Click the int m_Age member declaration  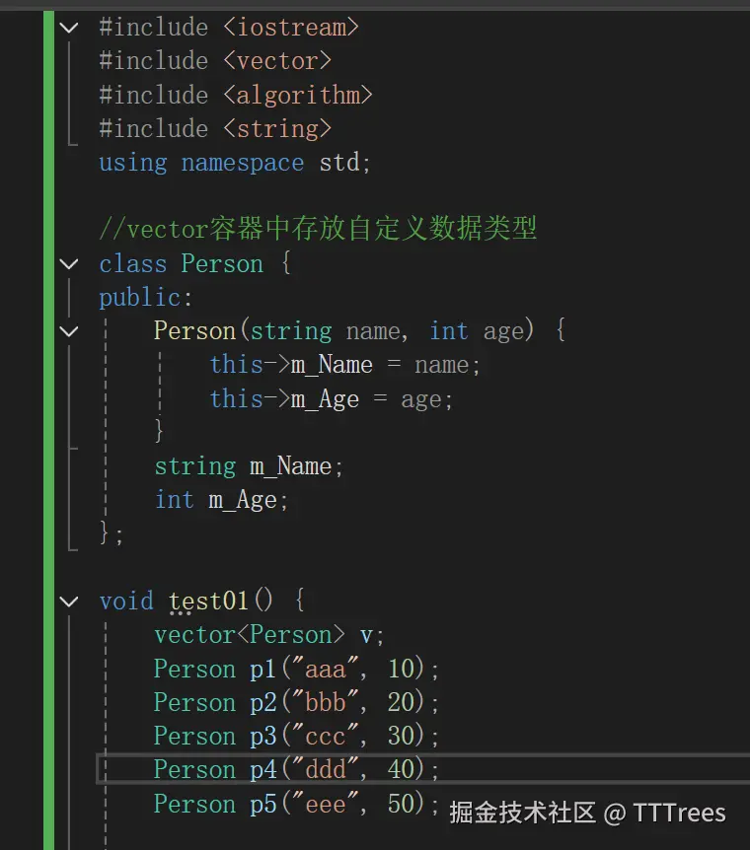pos(221,499)
